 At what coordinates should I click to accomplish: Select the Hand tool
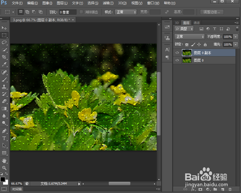[4, 161]
